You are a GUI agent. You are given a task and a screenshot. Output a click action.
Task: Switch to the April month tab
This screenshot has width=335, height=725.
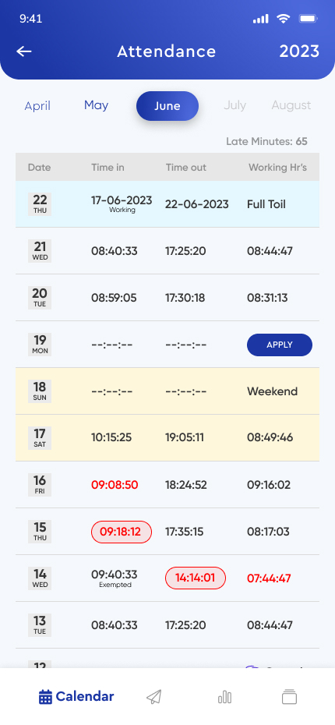pos(37,106)
